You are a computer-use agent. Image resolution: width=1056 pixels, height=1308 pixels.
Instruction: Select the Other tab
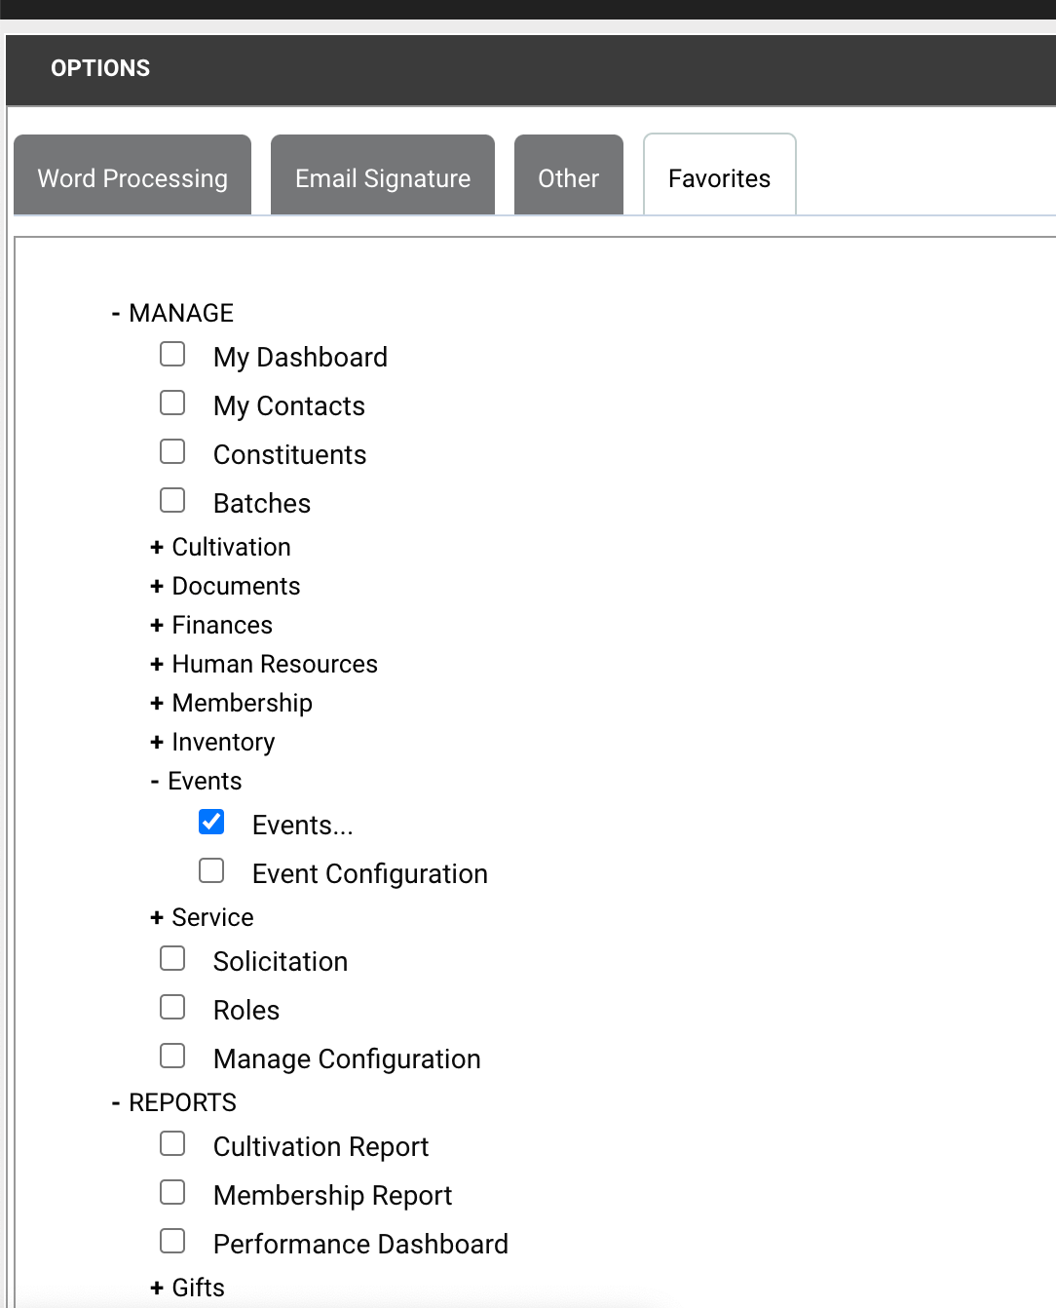(x=569, y=175)
